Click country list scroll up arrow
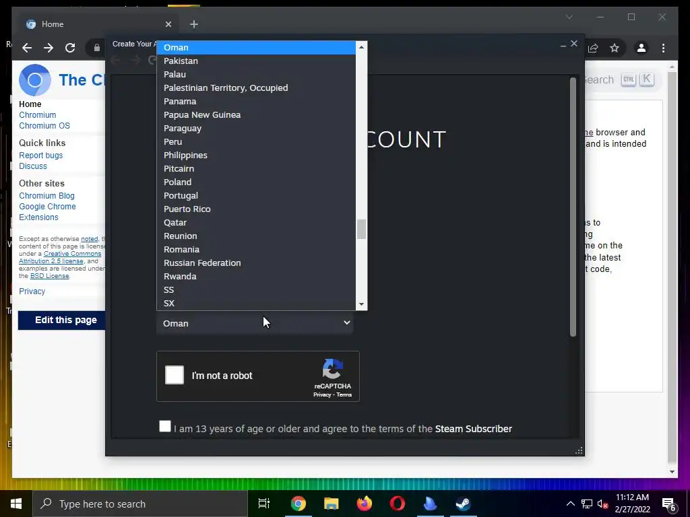The height and width of the screenshot is (517, 690). (x=361, y=47)
